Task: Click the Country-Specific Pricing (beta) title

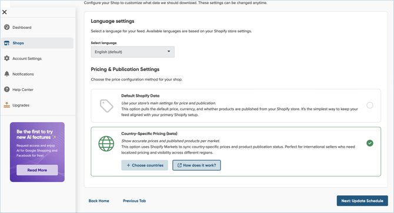Action: pyautogui.click(x=149, y=134)
